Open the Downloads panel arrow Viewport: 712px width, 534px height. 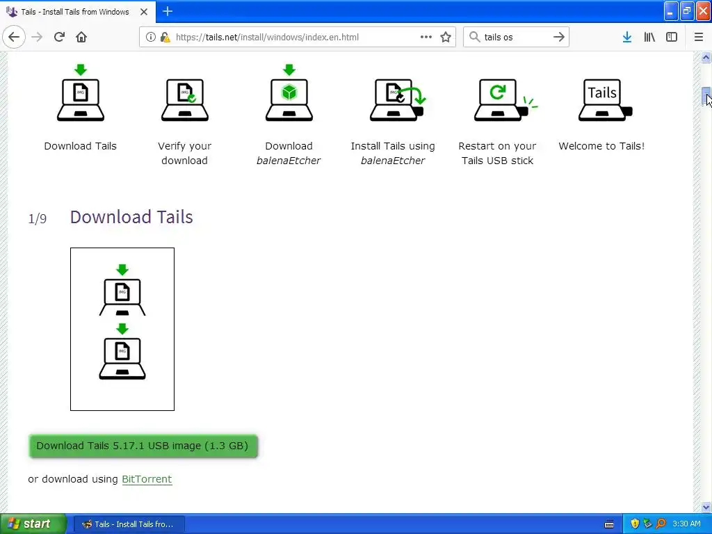(x=627, y=37)
